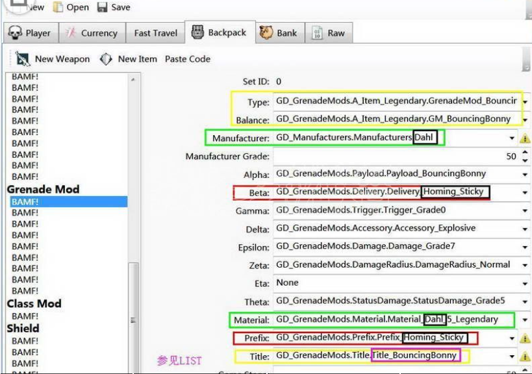Viewport: 532px width, 374px height.
Task: Click warning icon beside Manufacturer field
Action: click(x=525, y=138)
